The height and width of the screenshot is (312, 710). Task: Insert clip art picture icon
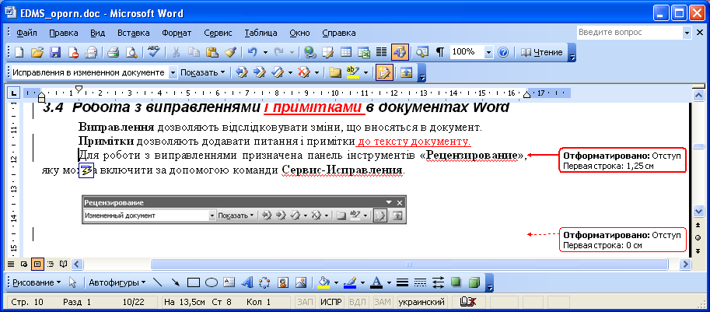tap(283, 283)
